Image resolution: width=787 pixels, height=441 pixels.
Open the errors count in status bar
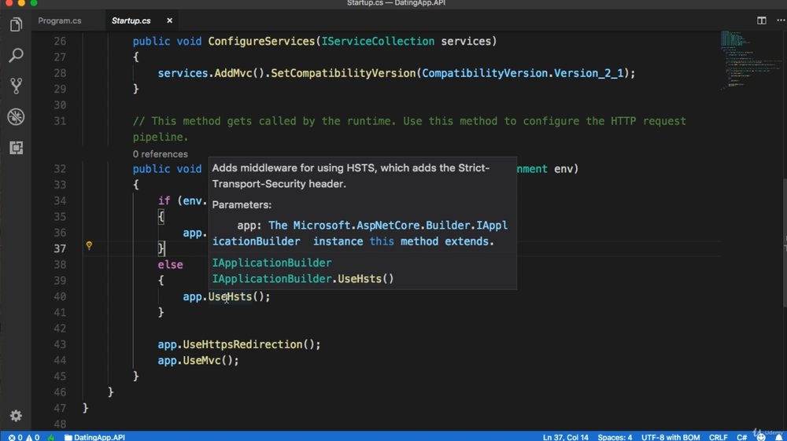click(x=15, y=437)
